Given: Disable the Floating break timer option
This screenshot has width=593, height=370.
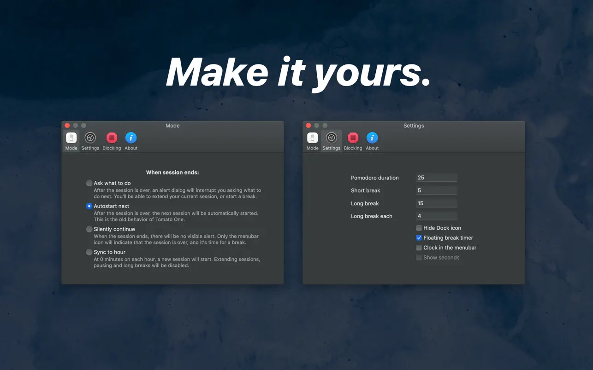Looking at the screenshot, I should pyautogui.click(x=419, y=237).
